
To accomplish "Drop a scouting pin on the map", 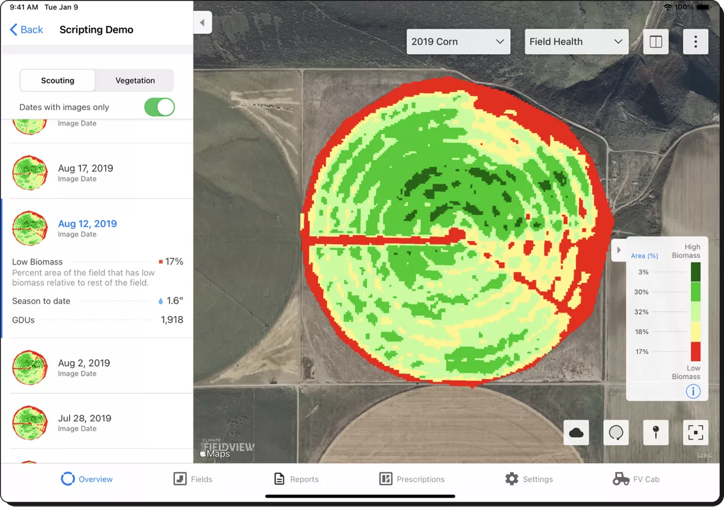I will click(x=656, y=433).
